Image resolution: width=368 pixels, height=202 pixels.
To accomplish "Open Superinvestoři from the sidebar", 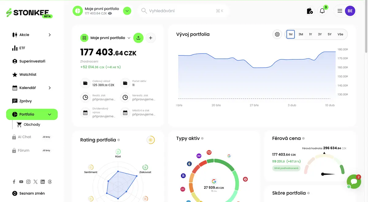I will tap(32, 61).
